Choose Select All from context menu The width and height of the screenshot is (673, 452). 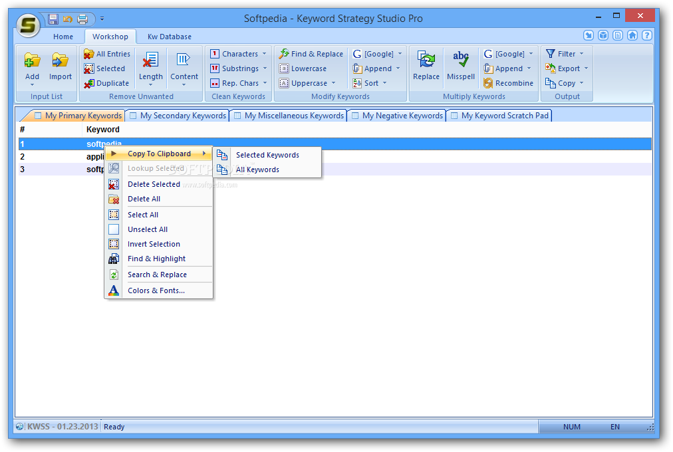pos(159,215)
